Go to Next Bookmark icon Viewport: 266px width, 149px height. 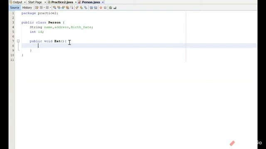[x=81, y=7]
